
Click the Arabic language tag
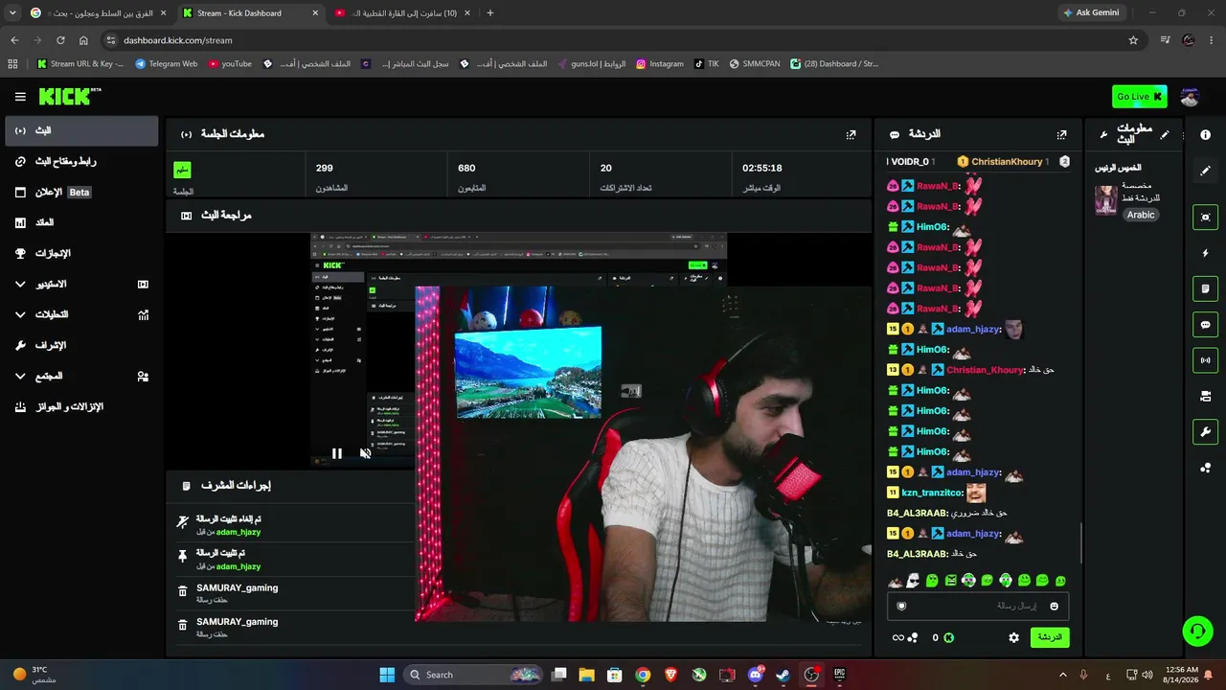coord(1141,215)
